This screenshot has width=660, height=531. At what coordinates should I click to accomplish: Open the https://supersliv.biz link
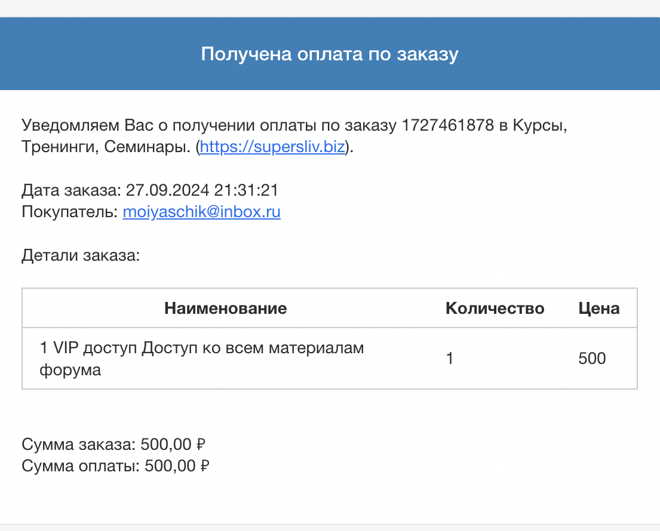pyautogui.click(x=272, y=147)
